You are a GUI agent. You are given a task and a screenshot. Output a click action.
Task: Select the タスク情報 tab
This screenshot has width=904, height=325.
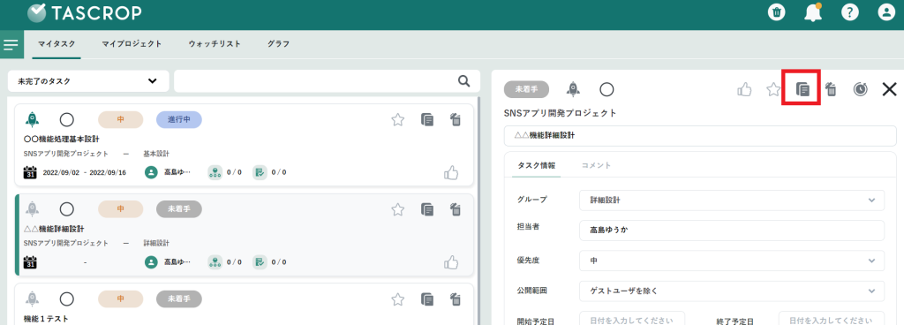(537, 165)
